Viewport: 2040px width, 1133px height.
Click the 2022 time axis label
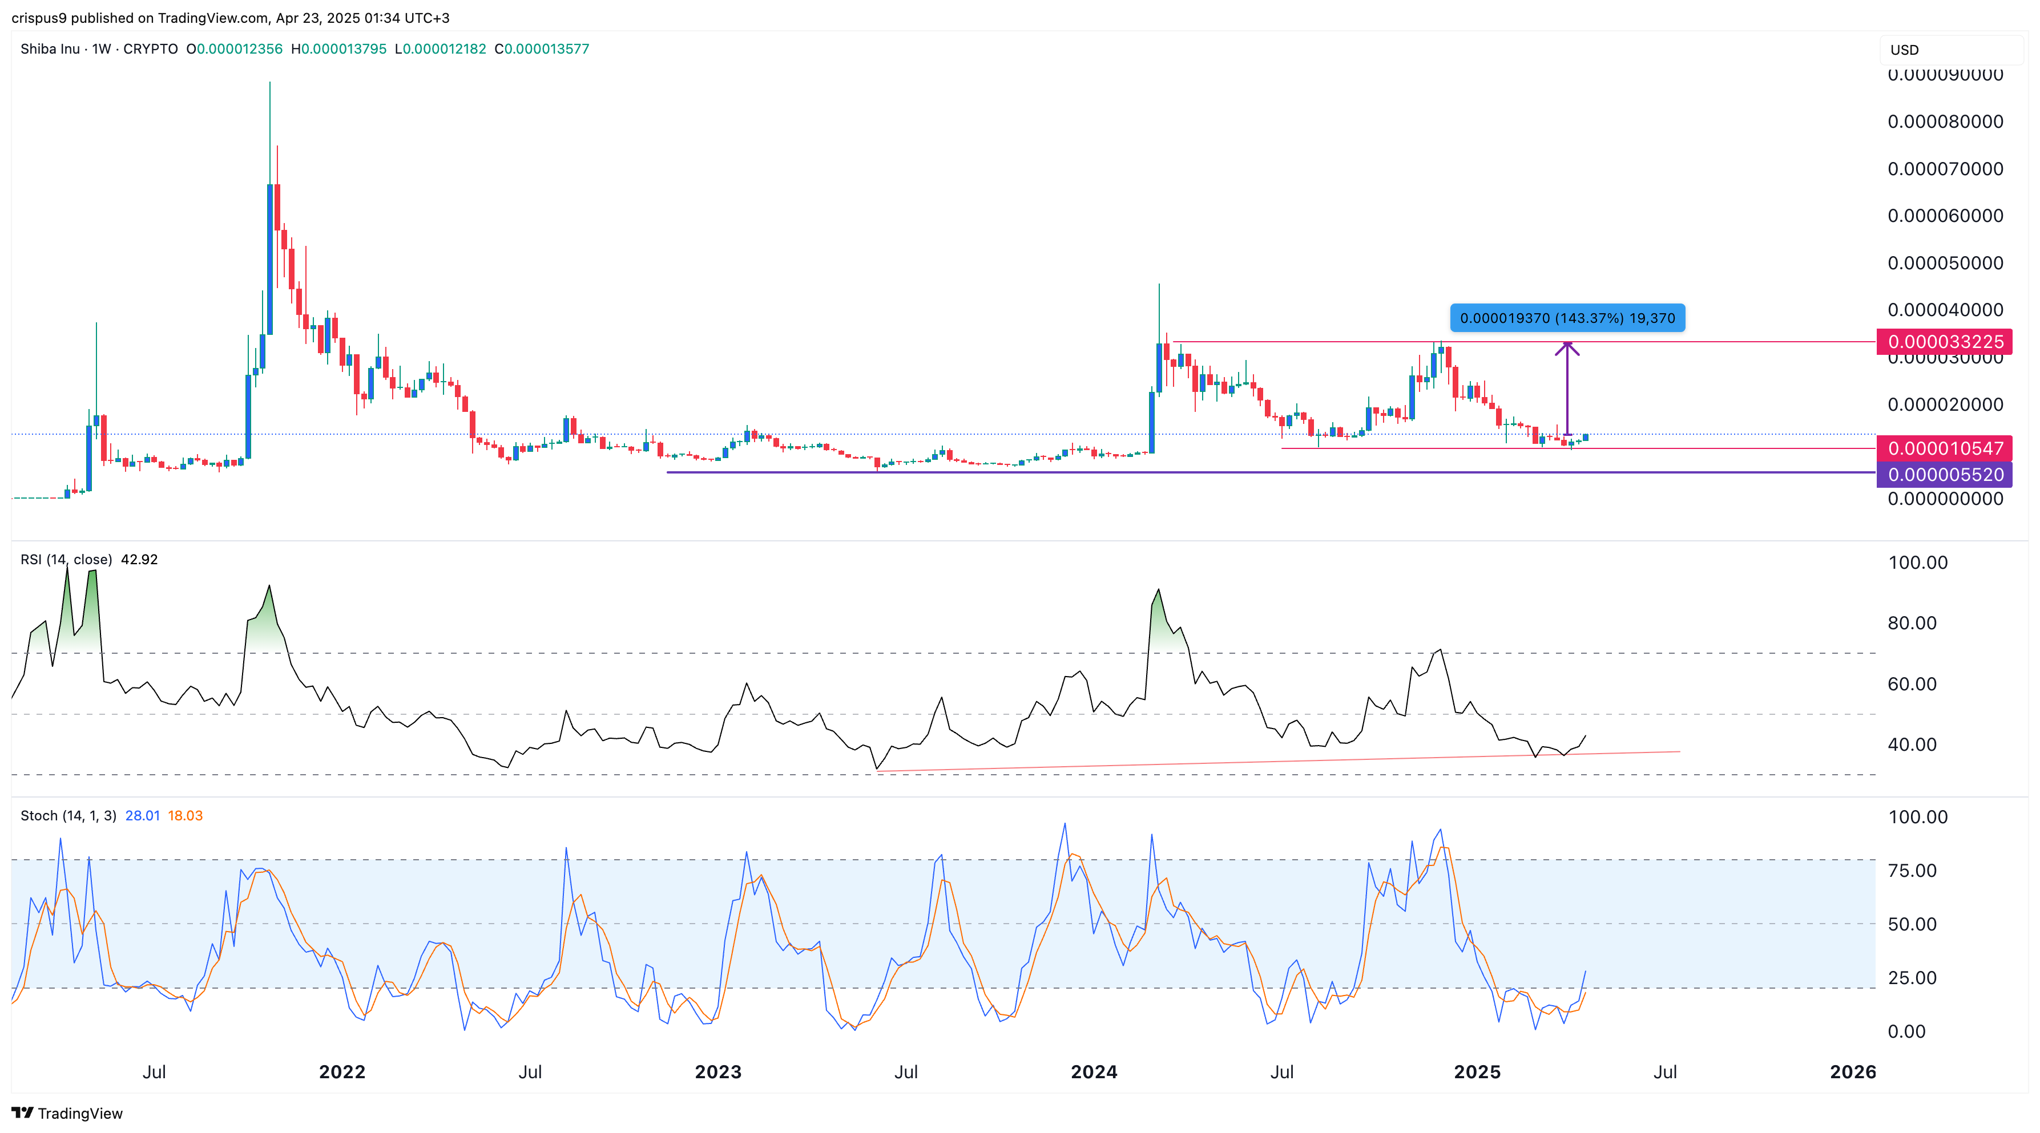tap(342, 1071)
